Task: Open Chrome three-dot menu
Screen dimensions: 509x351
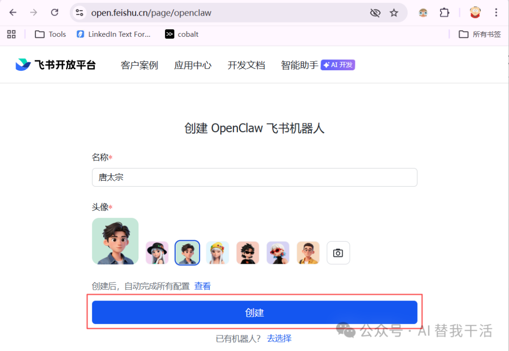Action: coord(496,13)
